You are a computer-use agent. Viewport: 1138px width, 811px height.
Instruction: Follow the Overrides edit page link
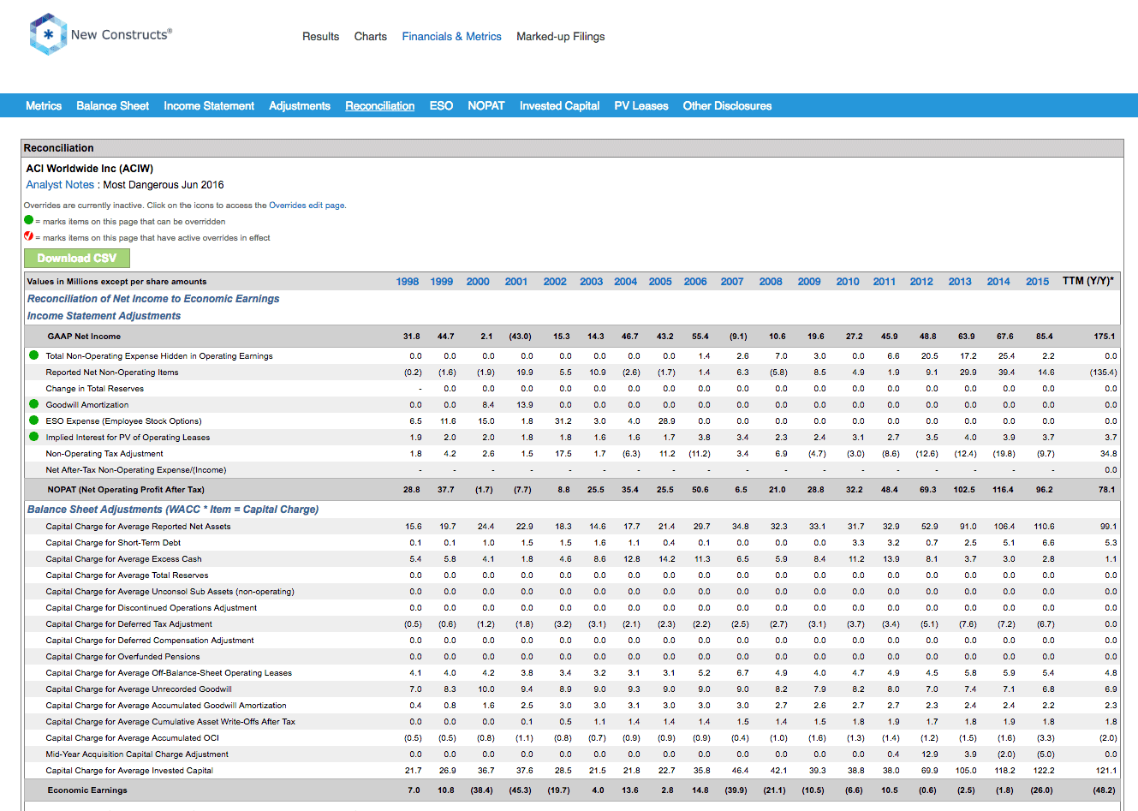click(x=307, y=206)
